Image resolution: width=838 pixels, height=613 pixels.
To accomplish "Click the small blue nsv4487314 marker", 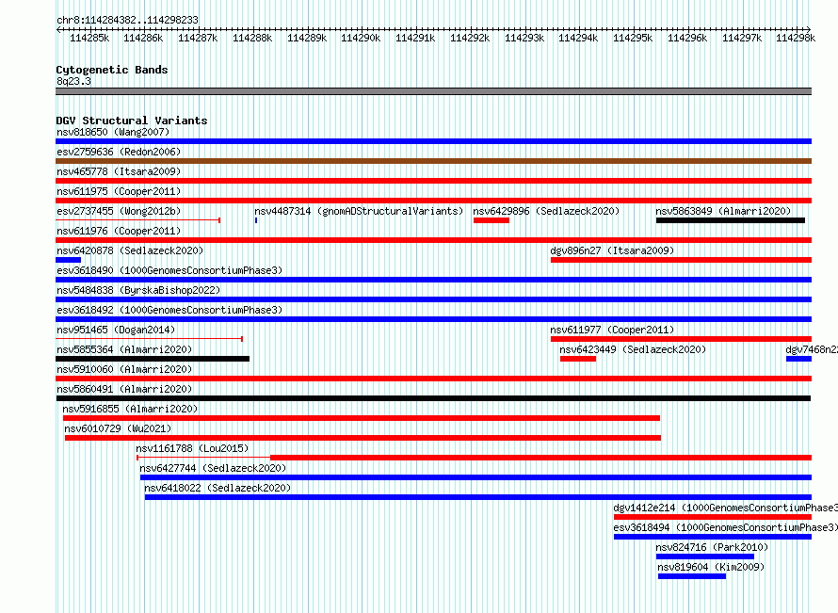I will (256, 220).
